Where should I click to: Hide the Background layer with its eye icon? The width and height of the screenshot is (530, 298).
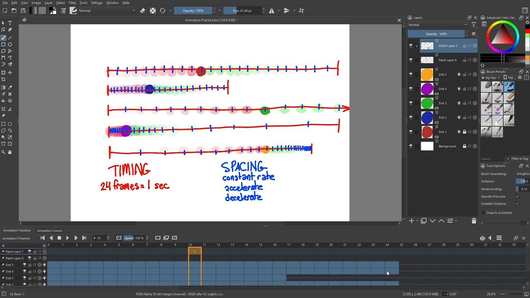pyautogui.click(x=411, y=146)
